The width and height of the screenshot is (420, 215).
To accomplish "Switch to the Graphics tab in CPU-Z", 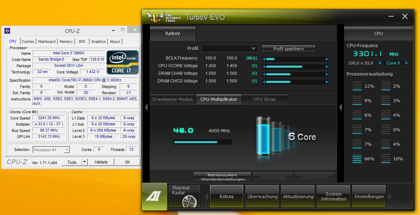I will tap(99, 42).
